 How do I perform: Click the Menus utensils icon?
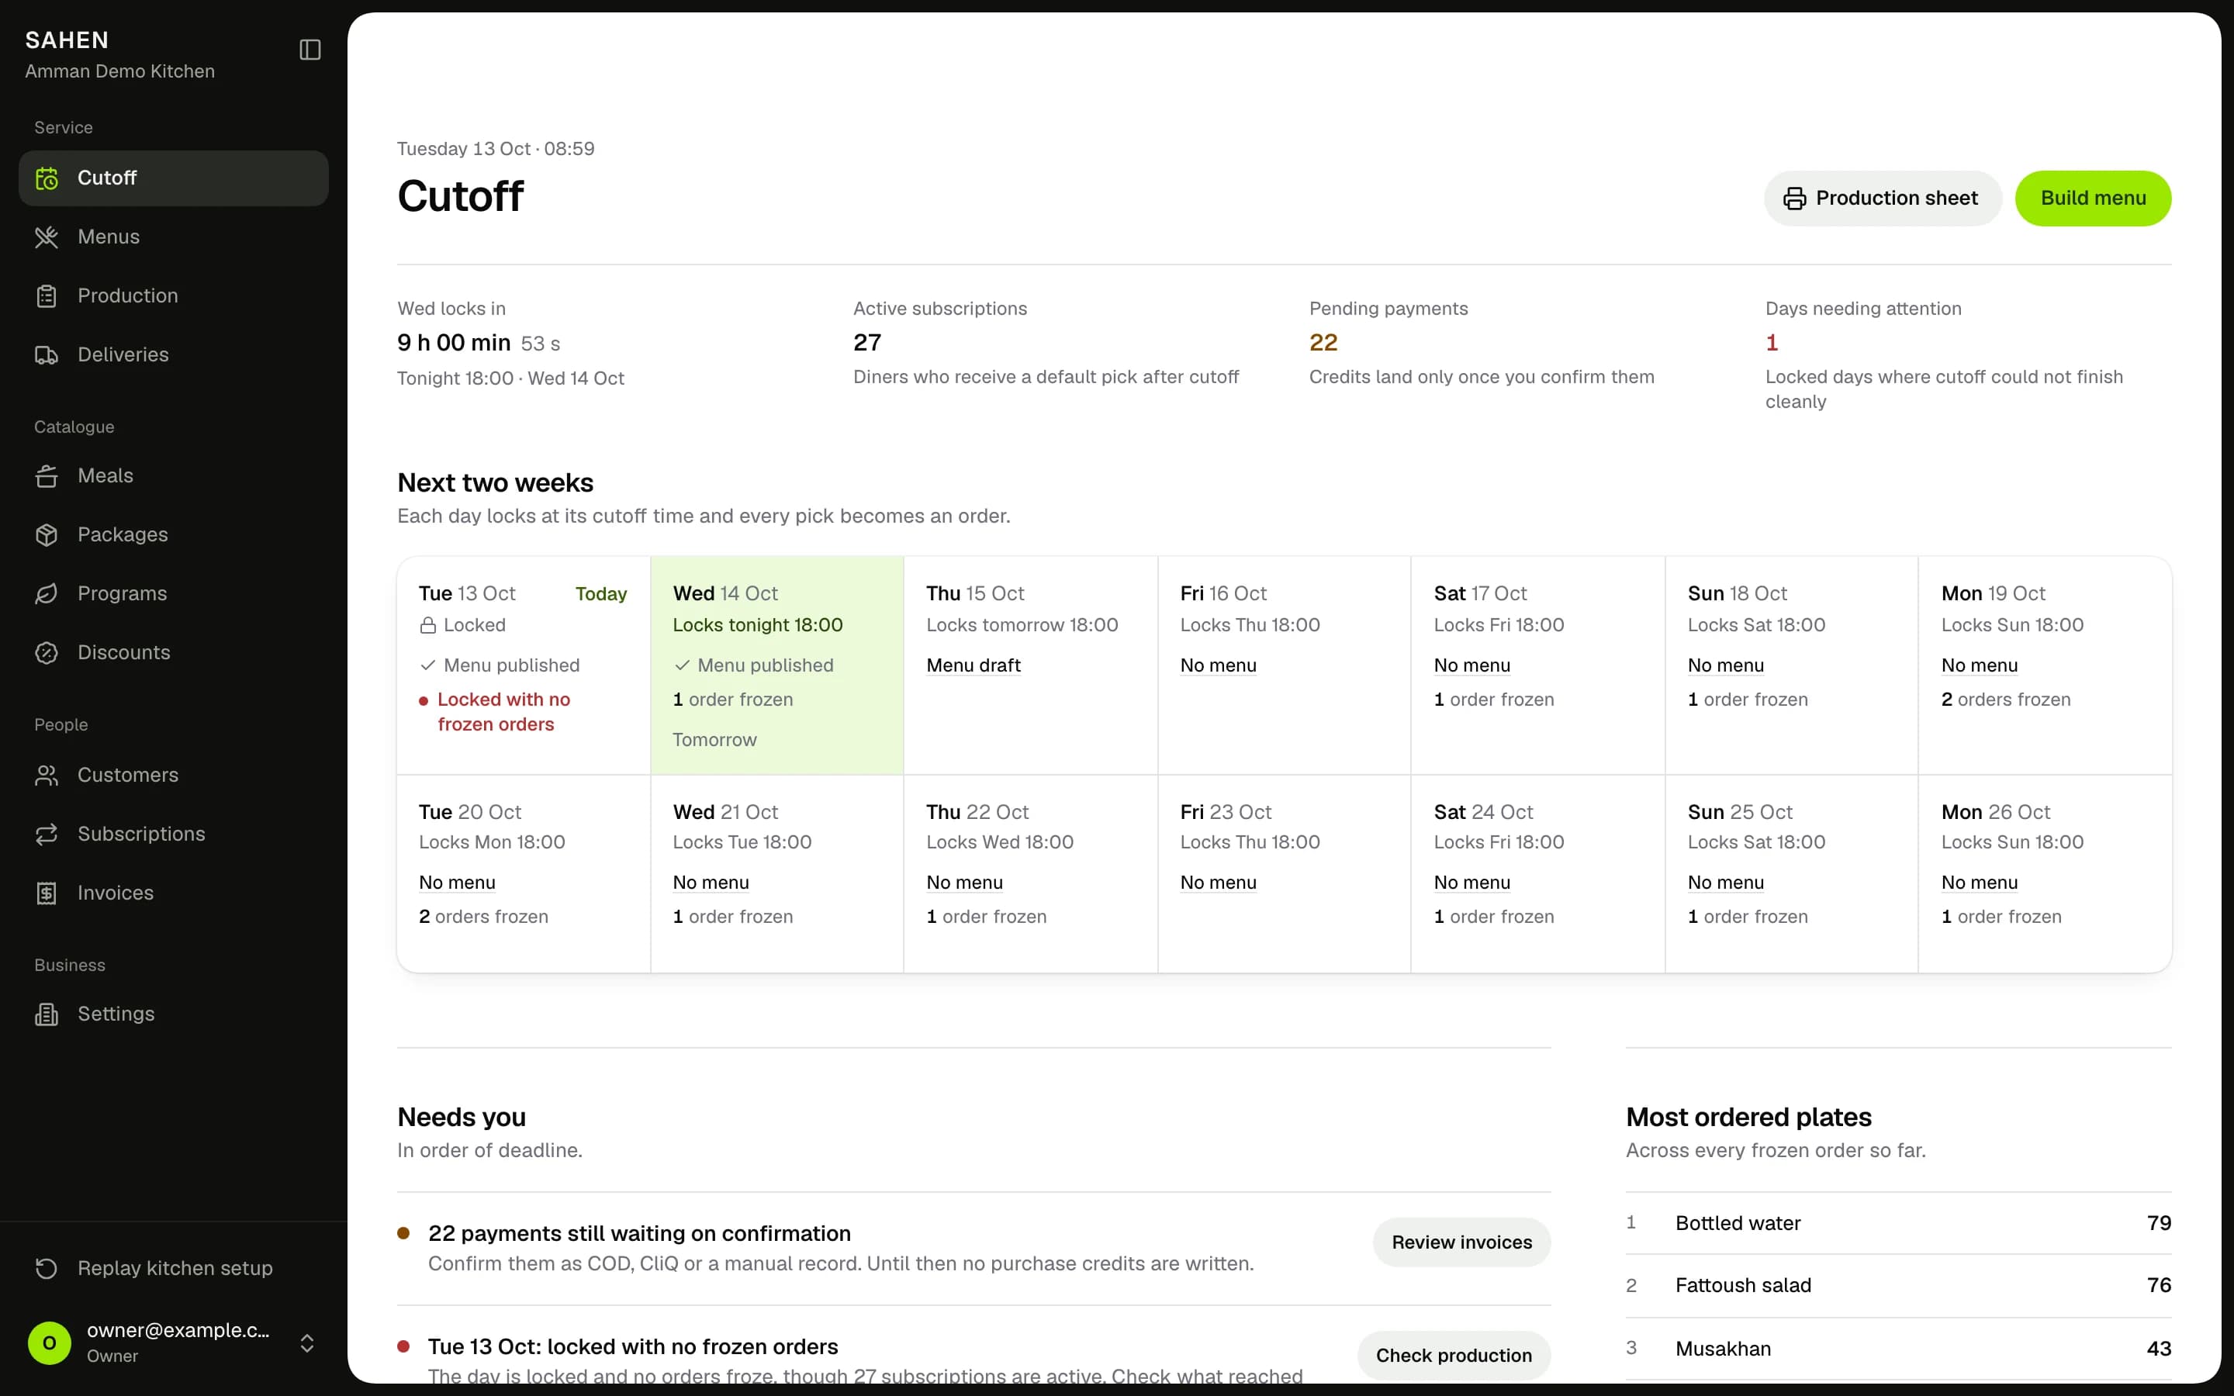click(47, 237)
